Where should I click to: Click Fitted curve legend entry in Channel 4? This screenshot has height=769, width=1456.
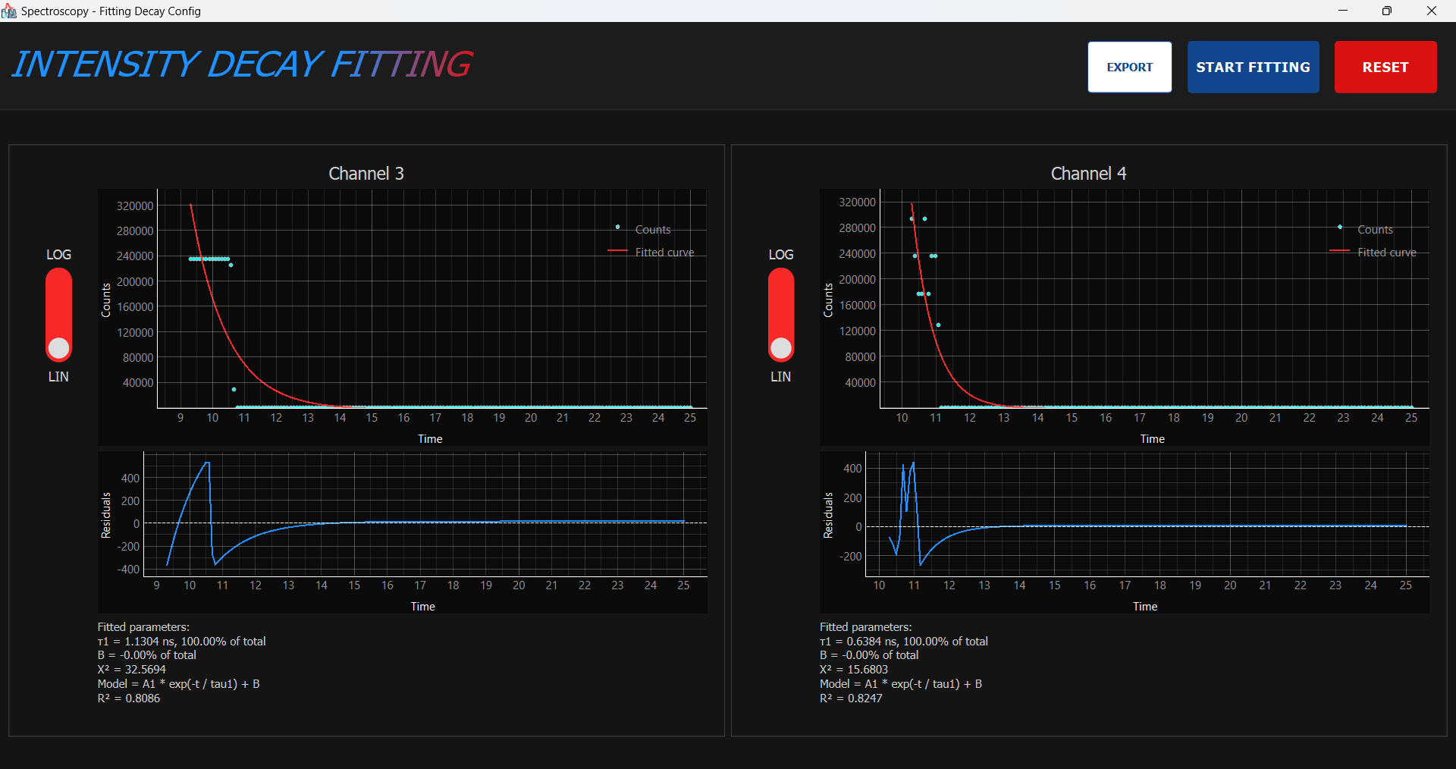pyautogui.click(x=1373, y=252)
